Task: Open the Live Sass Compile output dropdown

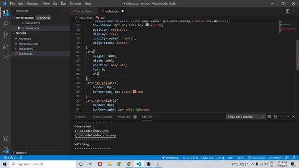Action: click(246, 117)
